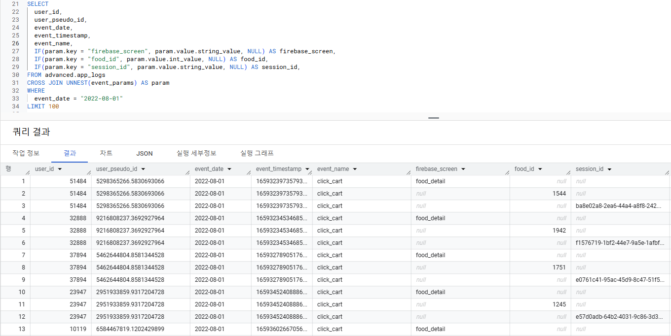The image size is (671, 336).
Task: Open event_date column dropdown arrow
Action: pos(229,169)
